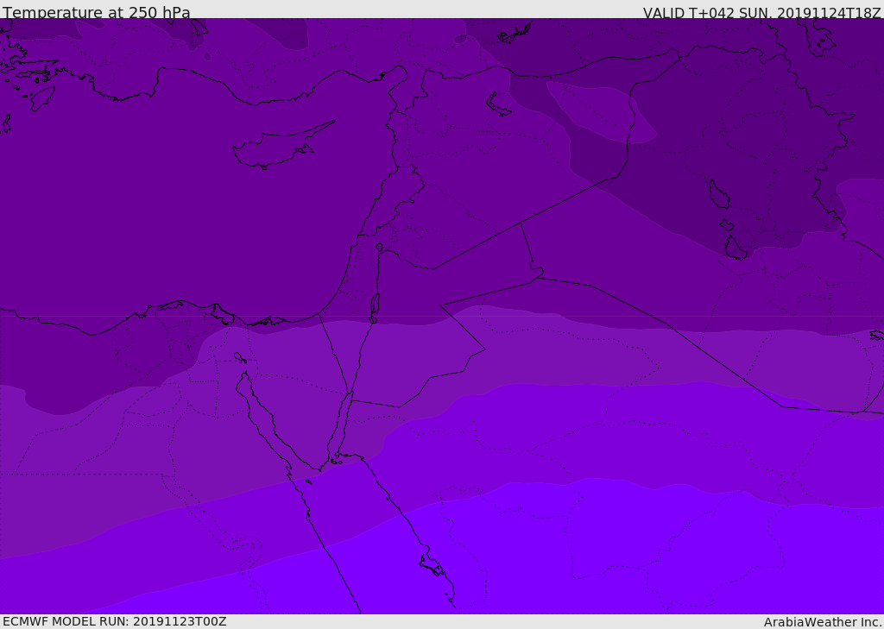Image resolution: width=884 pixels, height=629 pixels.
Task: Click the 'Temperature at 250 hPa' title text
Action: [x=97, y=12]
